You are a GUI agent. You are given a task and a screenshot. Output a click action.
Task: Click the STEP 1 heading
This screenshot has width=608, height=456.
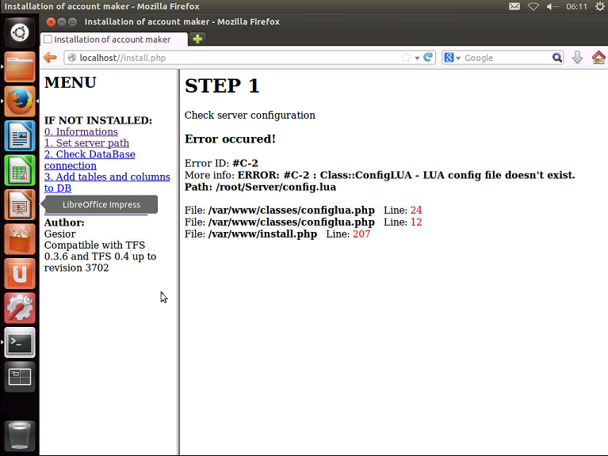click(x=222, y=85)
